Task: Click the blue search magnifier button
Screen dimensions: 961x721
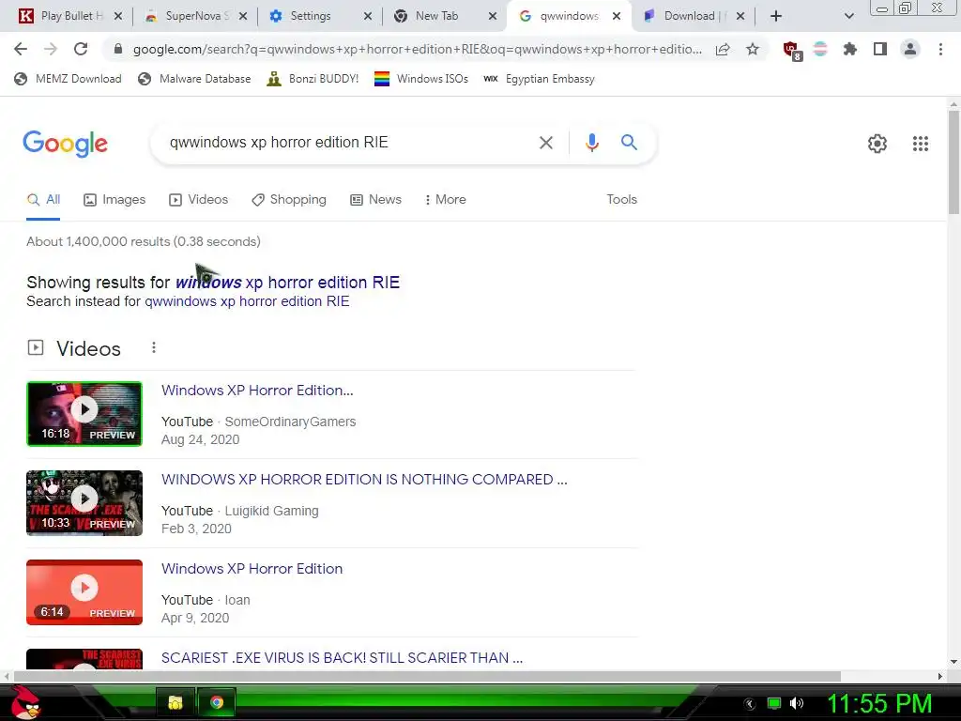Action: pos(629,143)
